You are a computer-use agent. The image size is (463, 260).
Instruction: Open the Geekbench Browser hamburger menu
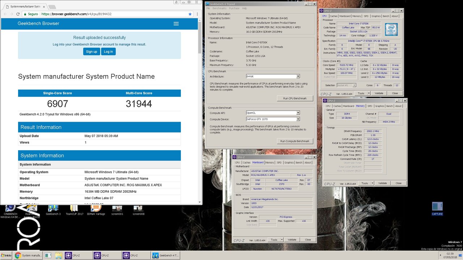tap(176, 23)
